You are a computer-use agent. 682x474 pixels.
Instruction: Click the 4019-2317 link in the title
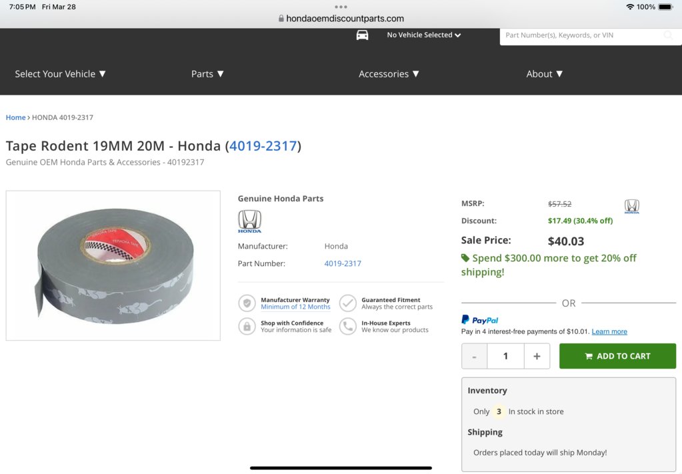263,146
